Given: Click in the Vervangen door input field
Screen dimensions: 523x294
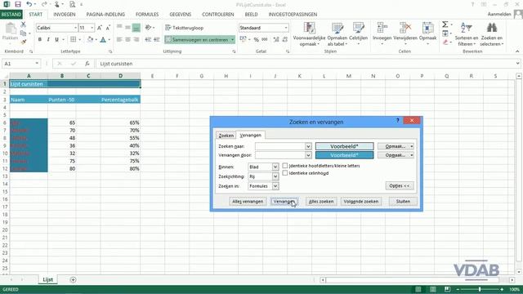Looking at the screenshot, I should [x=280, y=155].
